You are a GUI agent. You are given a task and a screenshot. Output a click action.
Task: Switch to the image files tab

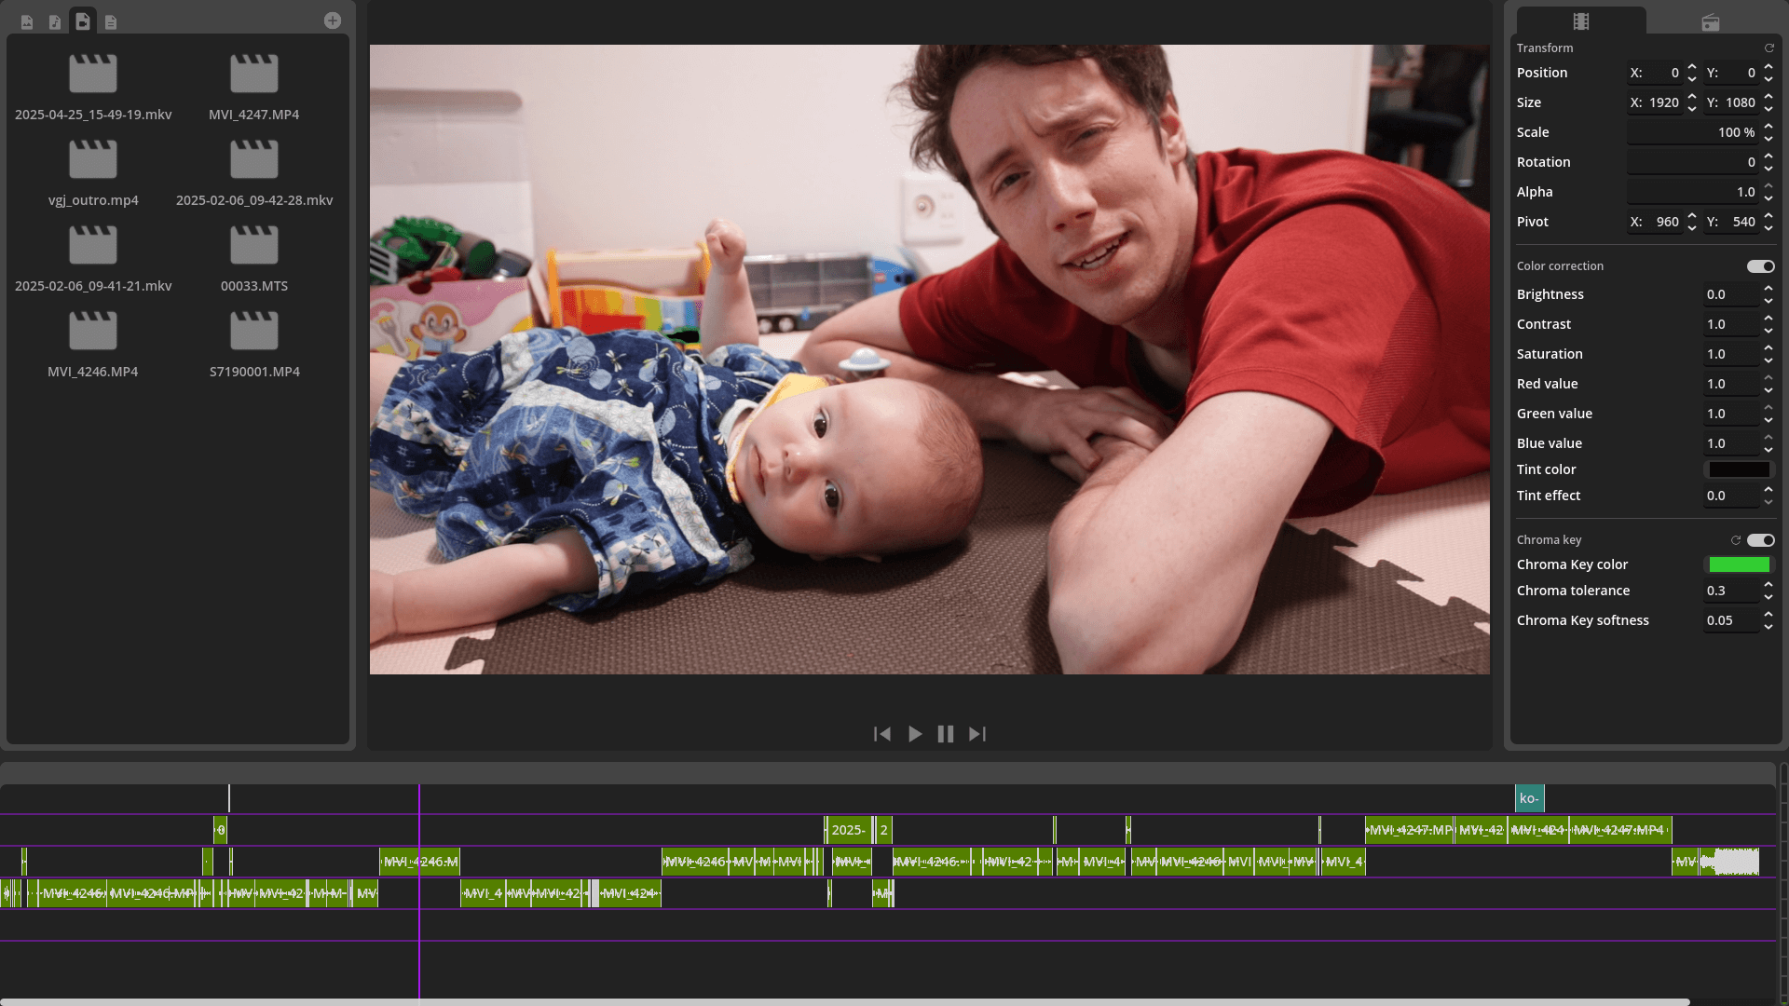click(27, 21)
